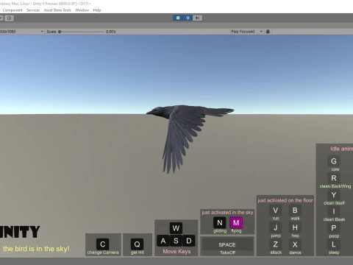Viewport: 353px width, 265px height.
Task: Open the Services menu
Action: click(33, 10)
